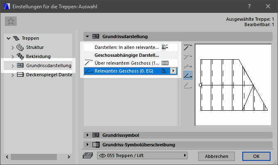This screenshot has width=278, height=165.
Task: Choose the highlighted relevant story preview icon
Action: (x=188, y=75)
